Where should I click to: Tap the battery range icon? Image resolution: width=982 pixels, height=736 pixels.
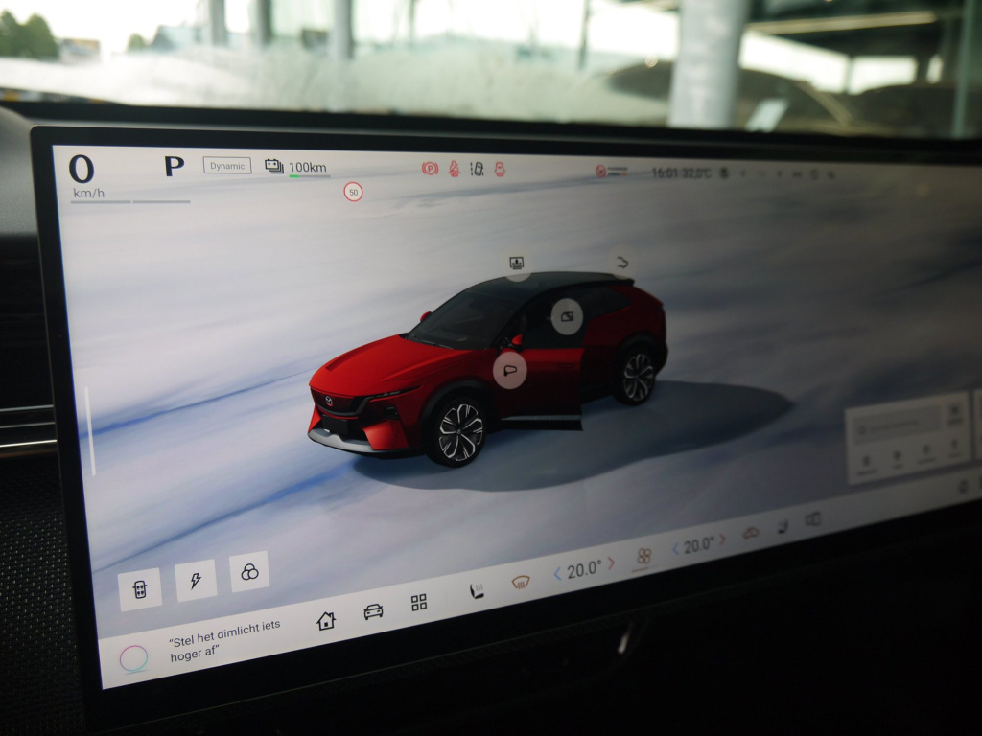[x=273, y=166]
